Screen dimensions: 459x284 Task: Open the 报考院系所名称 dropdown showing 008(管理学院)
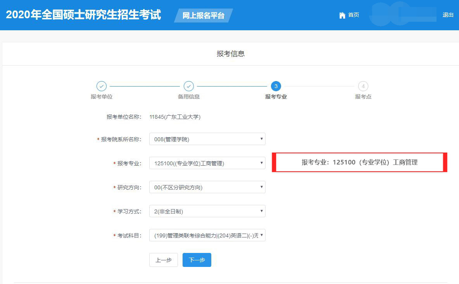(x=207, y=139)
